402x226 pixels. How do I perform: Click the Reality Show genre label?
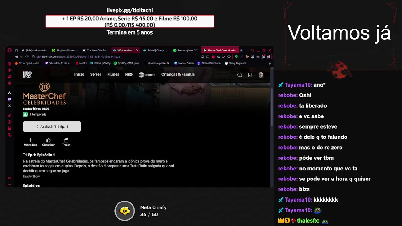coord(31,176)
